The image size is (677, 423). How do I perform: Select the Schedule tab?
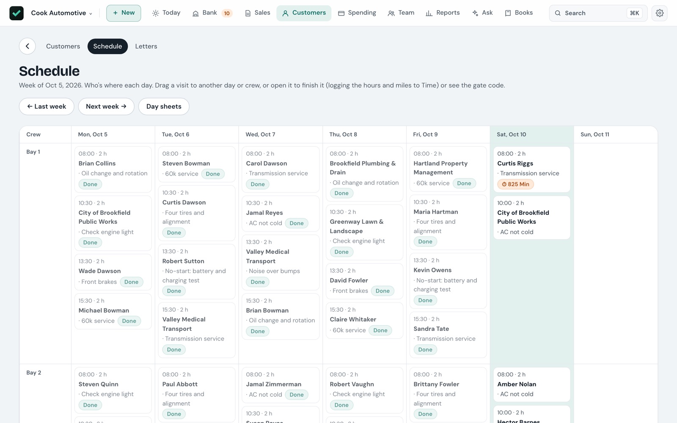click(x=107, y=47)
